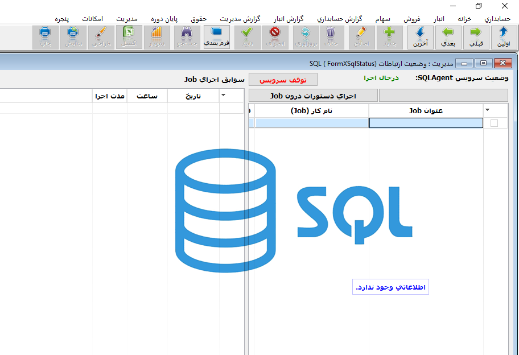Stop the service with توقف سرويس button
Viewport: 519px width, 355px height.
(x=283, y=80)
